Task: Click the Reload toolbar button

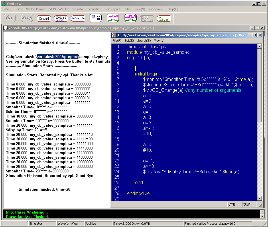Action: coord(44,18)
